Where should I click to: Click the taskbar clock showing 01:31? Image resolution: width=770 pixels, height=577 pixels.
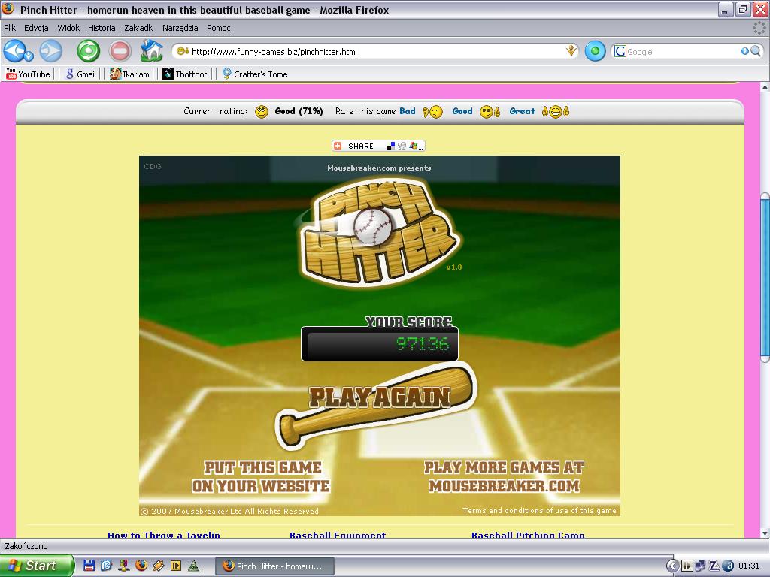[x=749, y=566]
